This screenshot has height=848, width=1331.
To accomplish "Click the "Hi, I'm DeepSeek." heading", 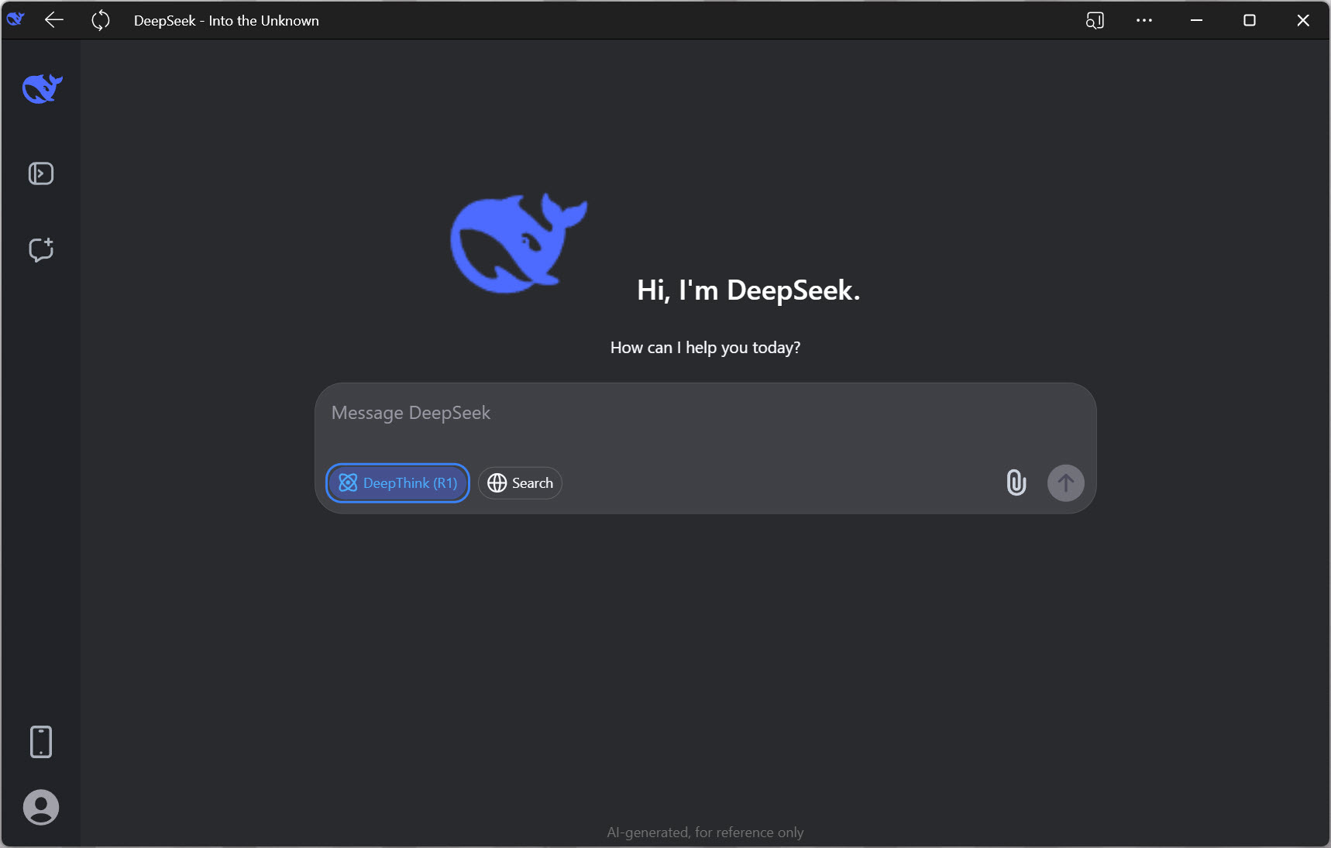I will tap(748, 290).
